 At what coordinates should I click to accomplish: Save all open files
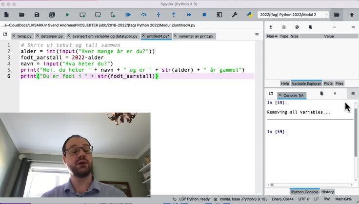click(x=52, y=15)
